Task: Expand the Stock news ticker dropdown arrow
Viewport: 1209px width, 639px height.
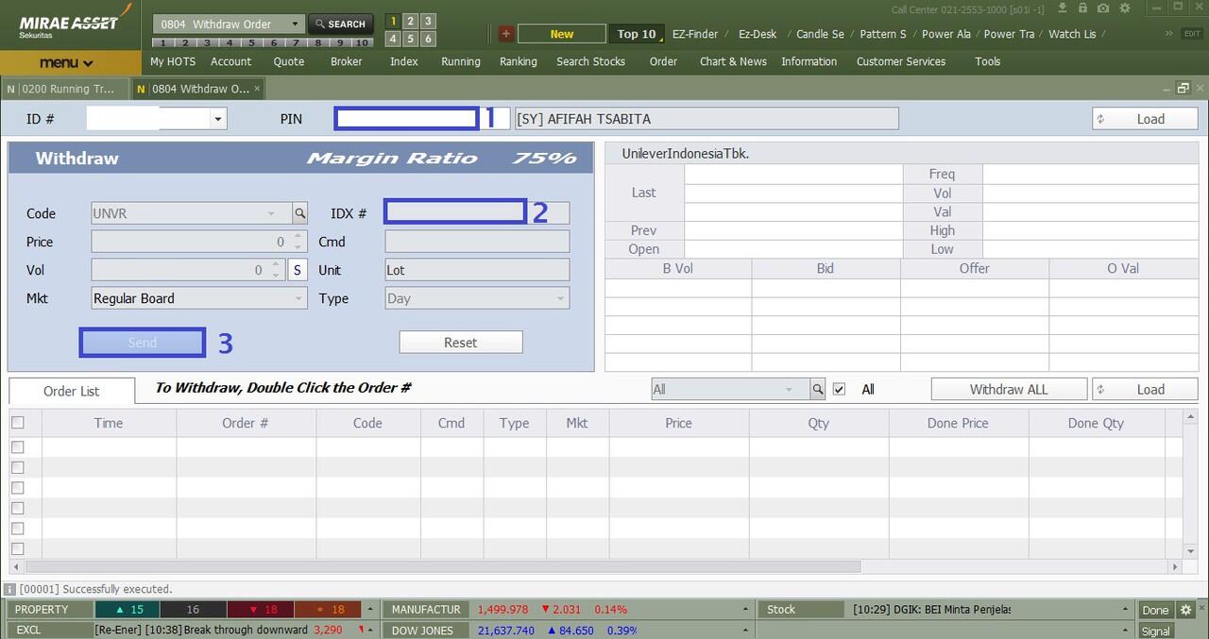Action: point(1127,610)
